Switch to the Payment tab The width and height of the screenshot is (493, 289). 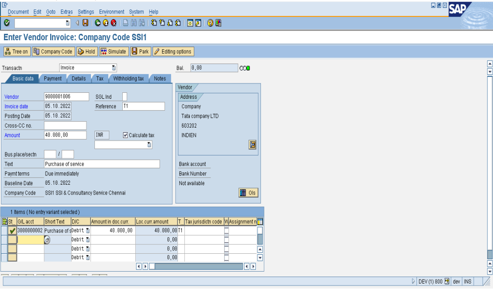53,78
